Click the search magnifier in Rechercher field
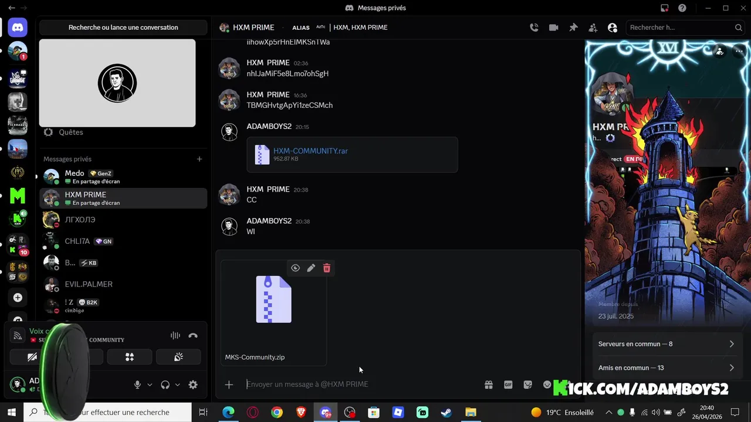This screenshot has width=751, height=422. [x=738, y=28]
